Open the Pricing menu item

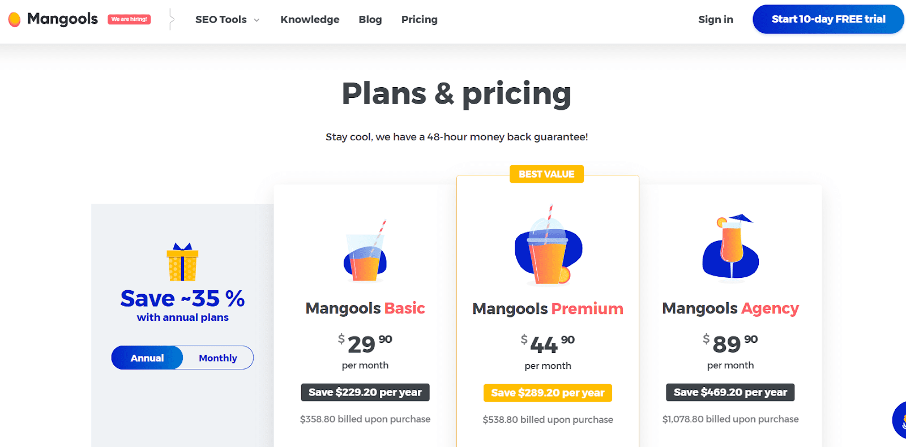[420, 19]
